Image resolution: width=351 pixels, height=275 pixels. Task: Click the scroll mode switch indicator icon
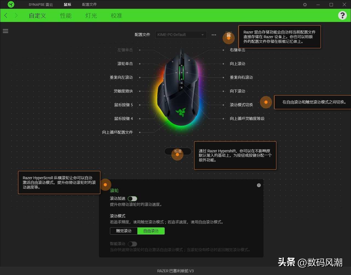pyautogui.click(x=266, y=102)
